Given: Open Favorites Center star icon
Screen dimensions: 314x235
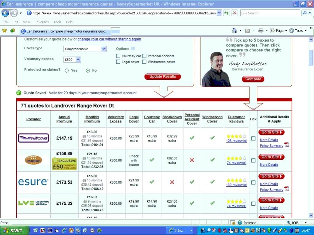Looking at the screenshot, I should point(4,30).
